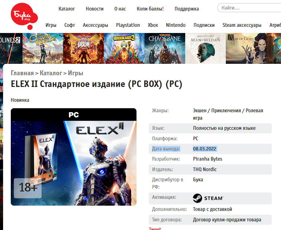
Task: Open the Каталог menu item
Action: (67, 9)
